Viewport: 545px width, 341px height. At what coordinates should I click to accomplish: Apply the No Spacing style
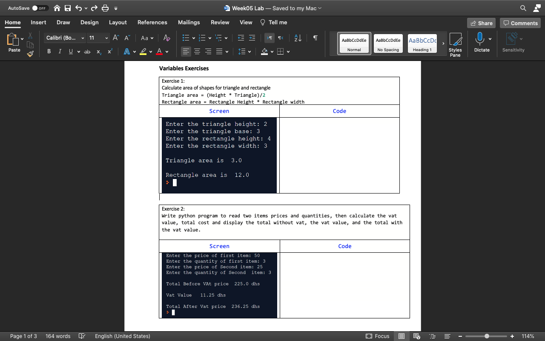point(388,43)
